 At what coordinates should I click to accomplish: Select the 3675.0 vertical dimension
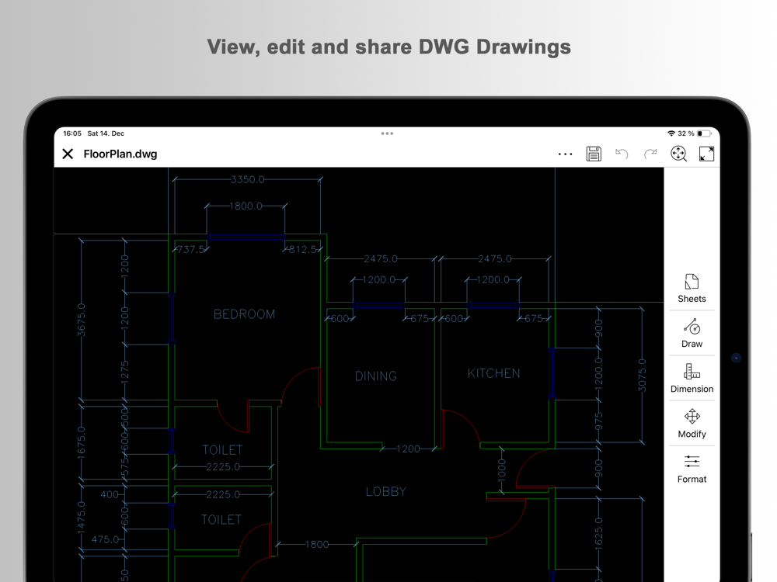(x=82, y=320)
